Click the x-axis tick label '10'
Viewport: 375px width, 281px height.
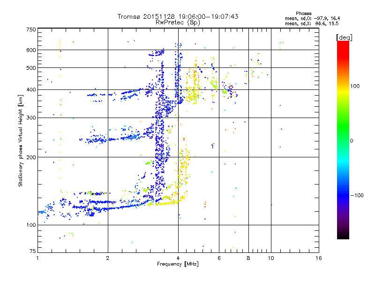click(x=271, y=258)
